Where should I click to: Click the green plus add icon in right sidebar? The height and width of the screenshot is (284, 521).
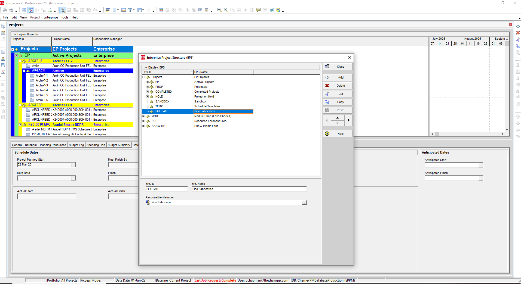(518, 26)
